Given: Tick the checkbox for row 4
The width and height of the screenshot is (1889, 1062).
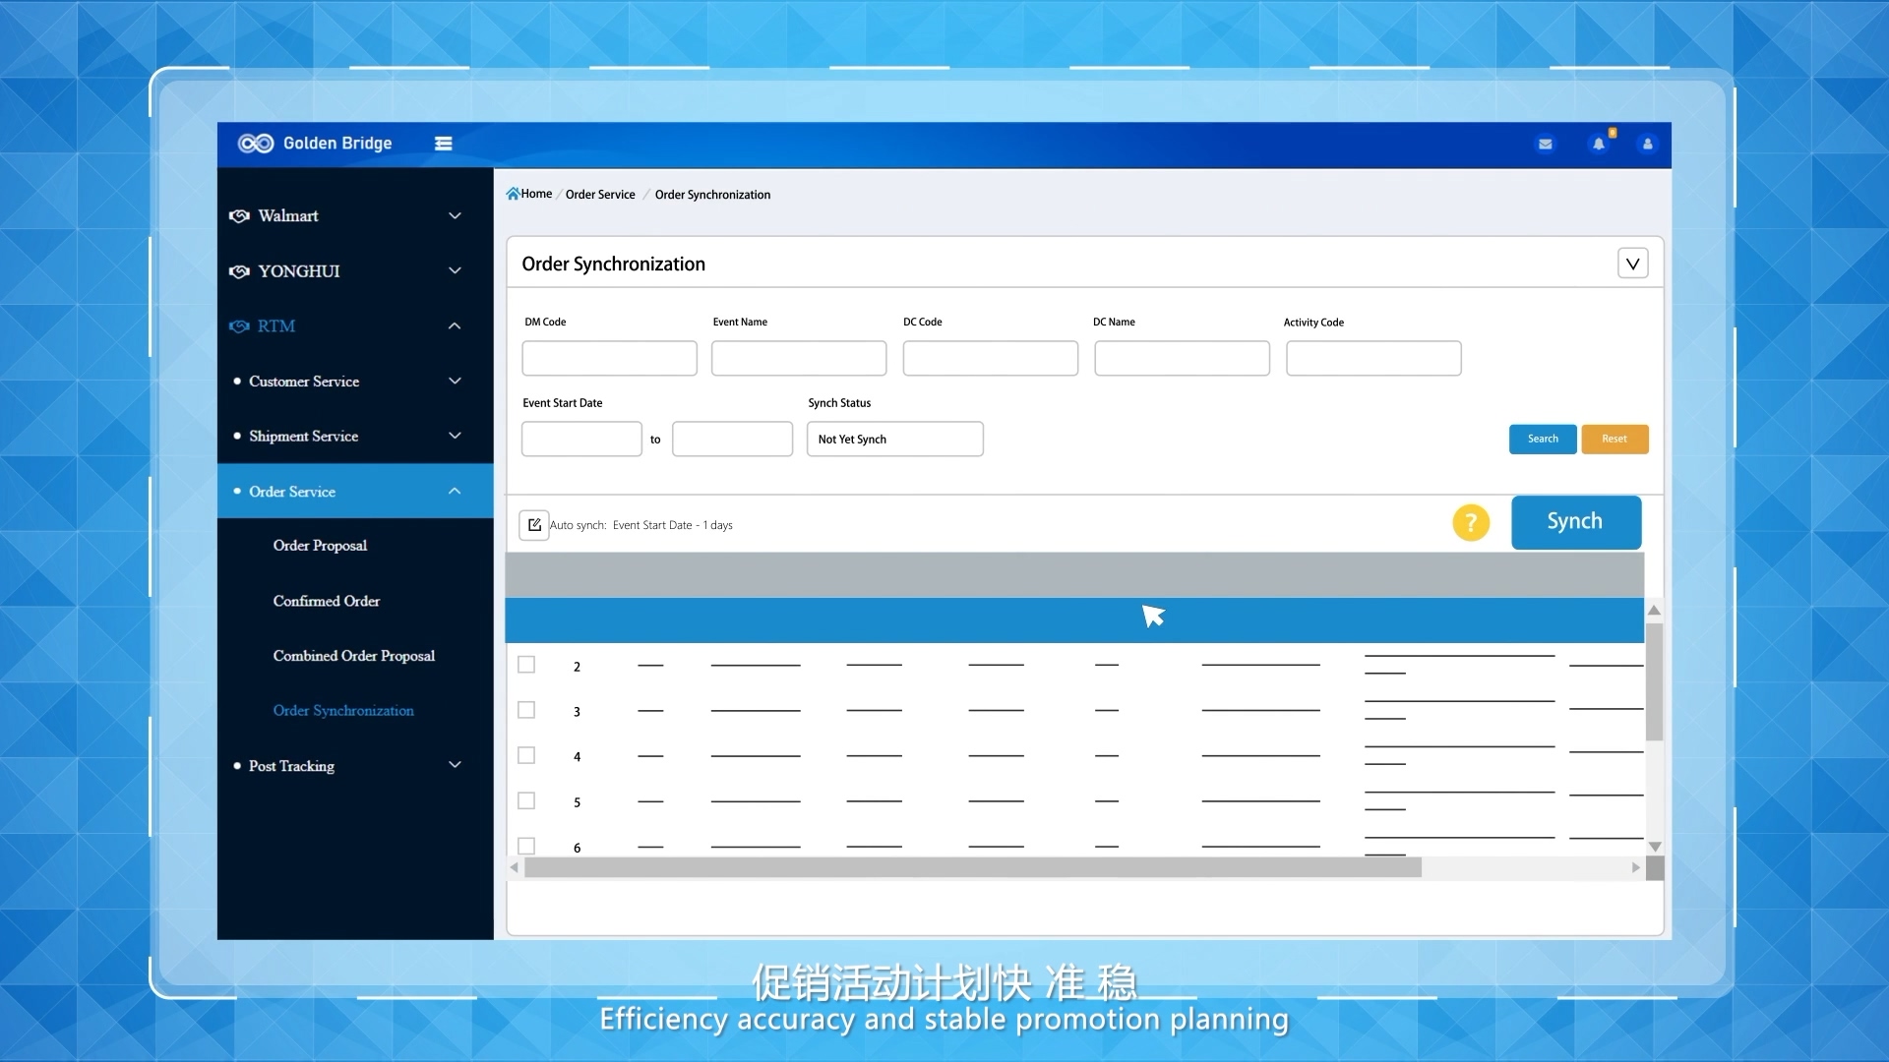Looking at the screenshot, I should pos(526,755).
